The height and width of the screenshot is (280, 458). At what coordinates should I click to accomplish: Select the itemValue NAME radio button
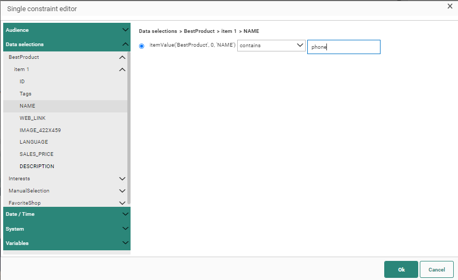pos(142,46)
